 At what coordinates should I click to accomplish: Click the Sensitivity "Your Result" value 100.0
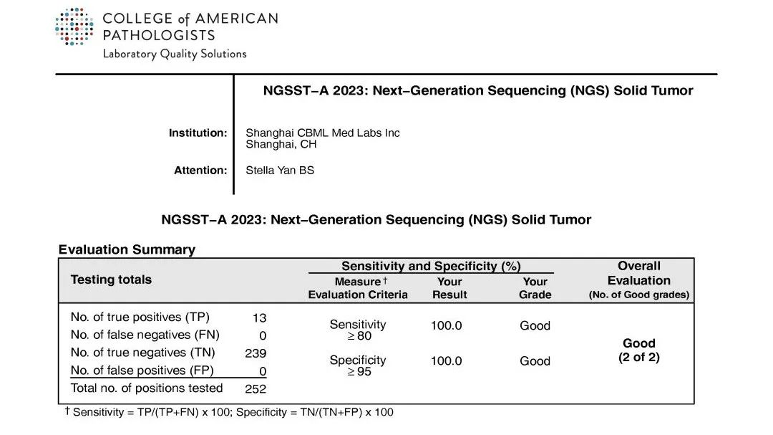(446, 325)
